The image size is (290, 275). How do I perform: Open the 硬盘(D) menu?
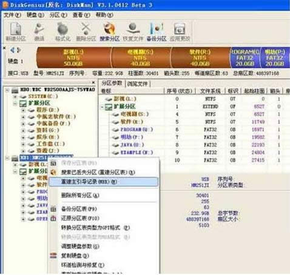pyautogui.click(x=35, y=15)
